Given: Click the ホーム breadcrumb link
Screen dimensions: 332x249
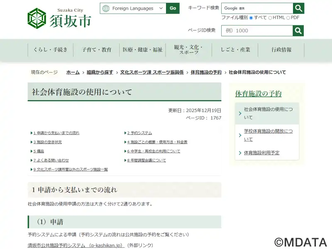Looking at the screenshot, I should tap(73, 72).
